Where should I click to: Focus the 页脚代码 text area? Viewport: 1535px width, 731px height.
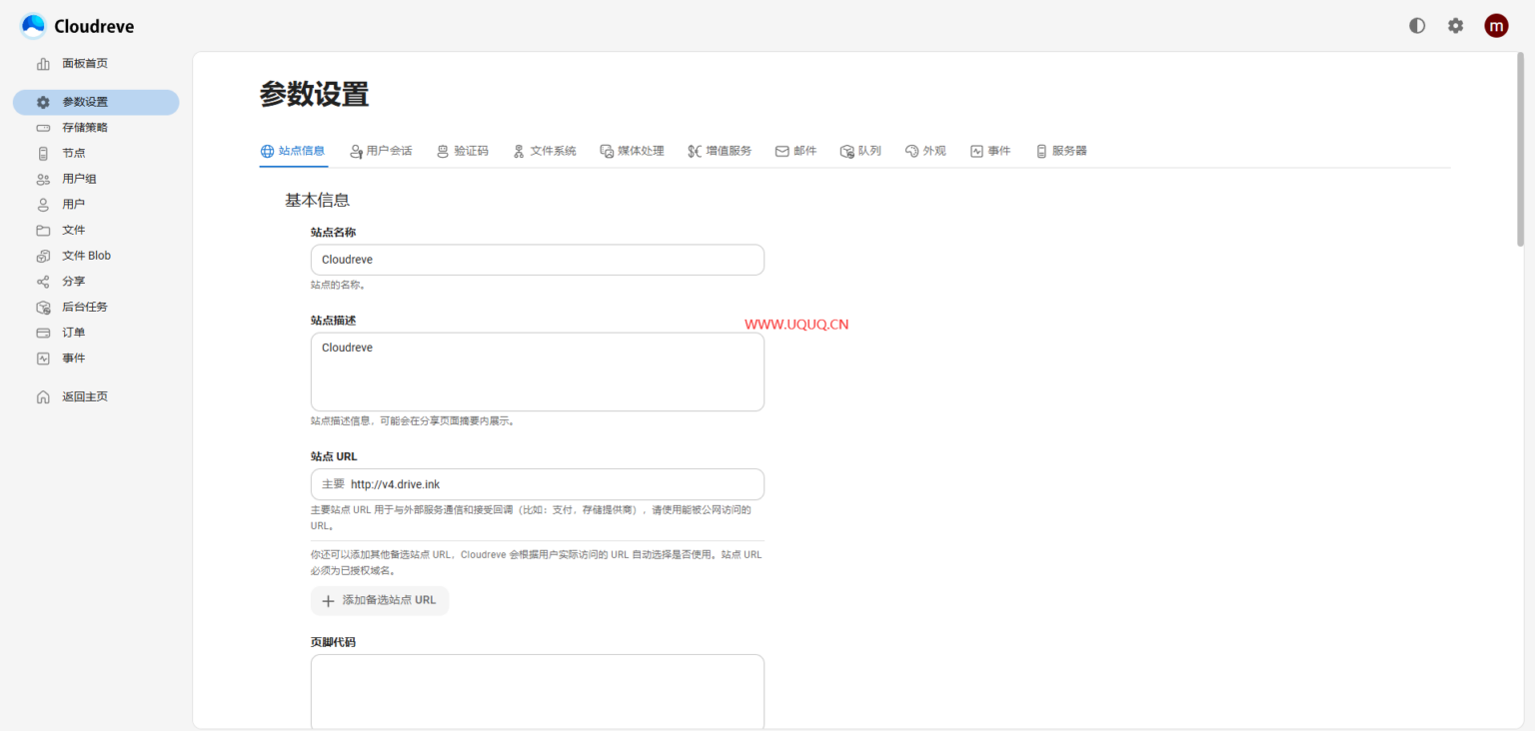[x=538, y=691]
